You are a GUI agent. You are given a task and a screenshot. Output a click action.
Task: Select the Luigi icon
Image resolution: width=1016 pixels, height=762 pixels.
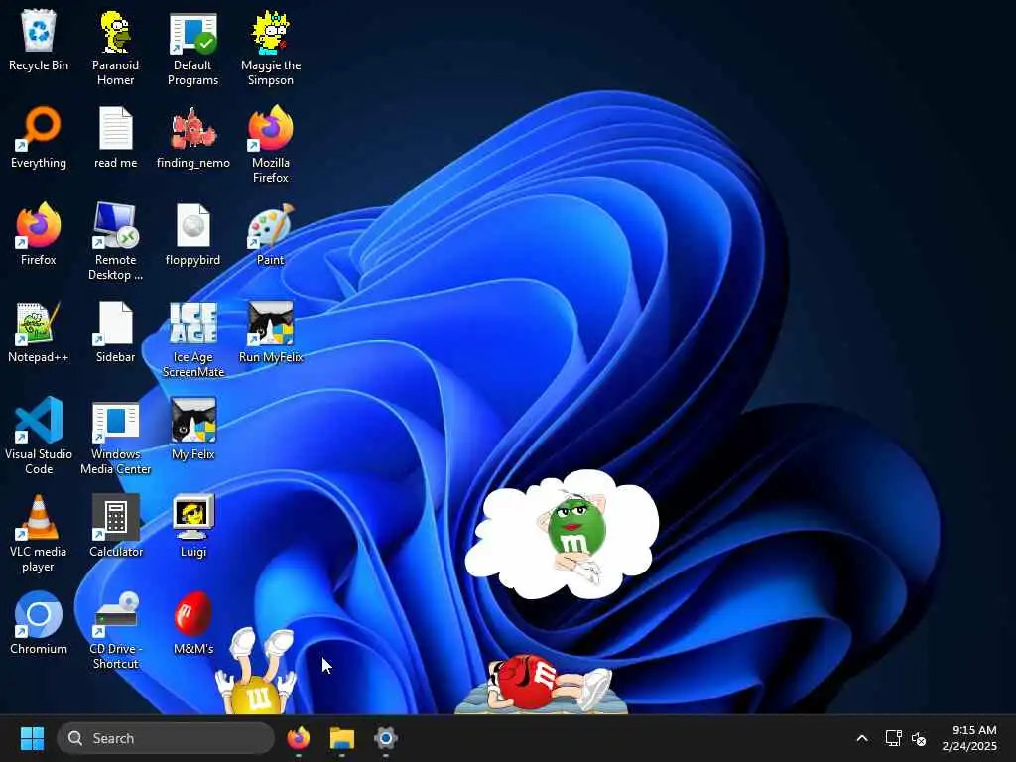(193, 526)
